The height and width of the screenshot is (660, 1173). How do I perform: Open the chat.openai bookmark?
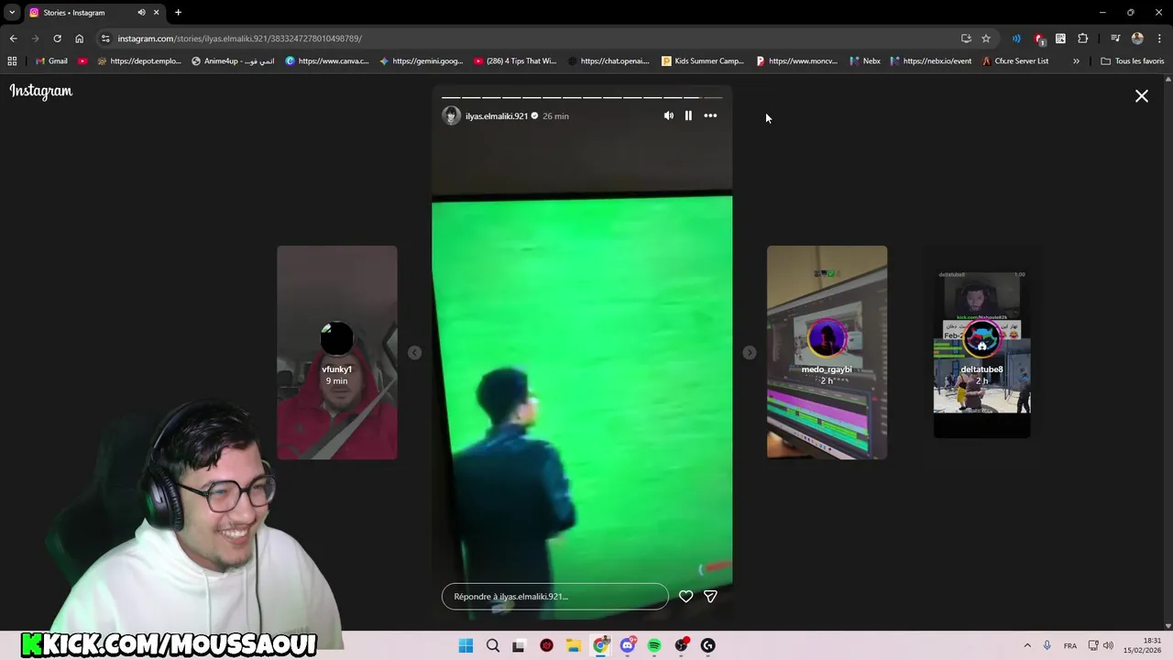(x=609, y=61)
